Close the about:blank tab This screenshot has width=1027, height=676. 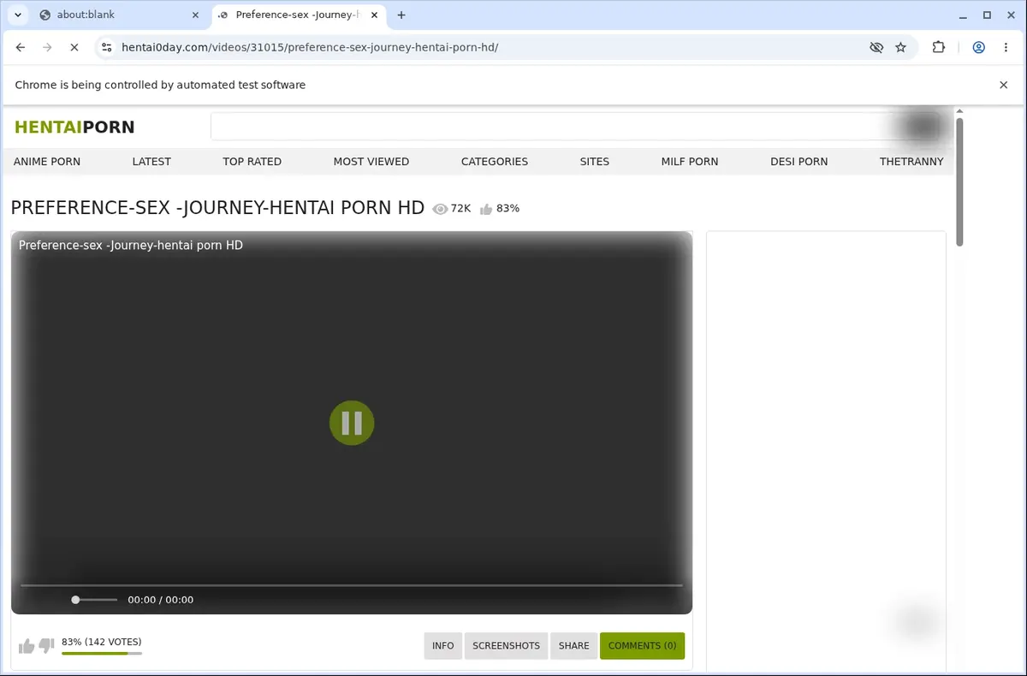pyautogui.click(x=194, y=15)
